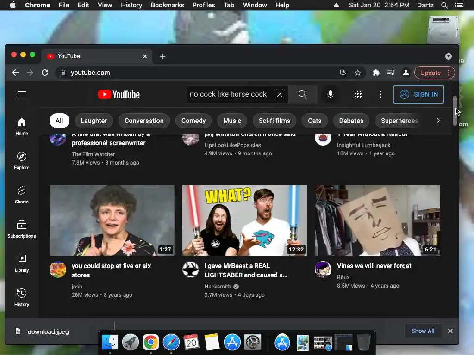Viewport: 474px width, 355px height.
Task: Select the Cats filter chip
Action: [315, 121]
